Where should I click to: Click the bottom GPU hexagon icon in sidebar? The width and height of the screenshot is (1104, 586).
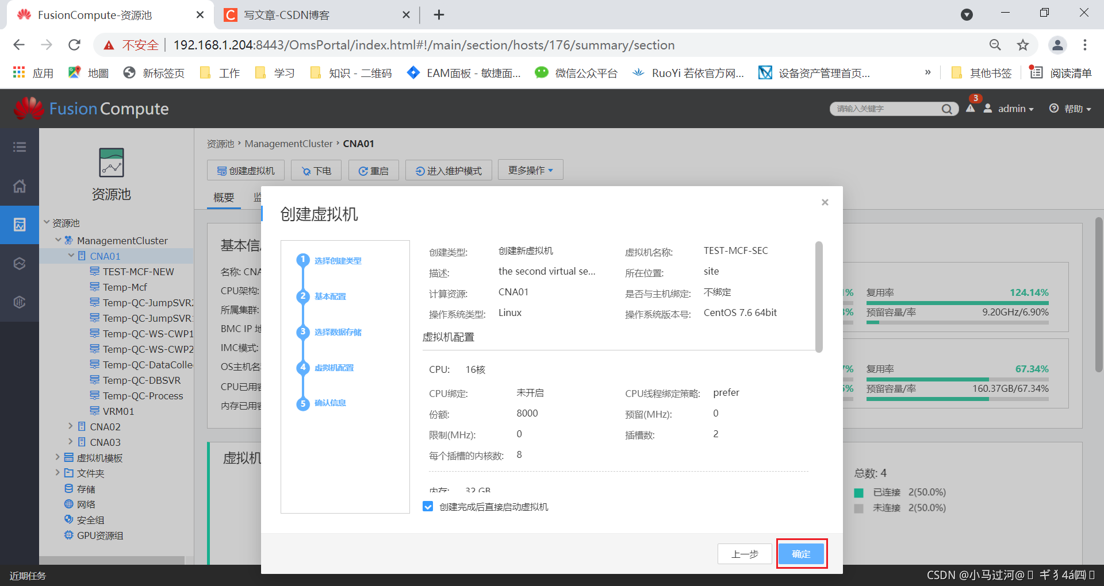[x=19, y=302]
